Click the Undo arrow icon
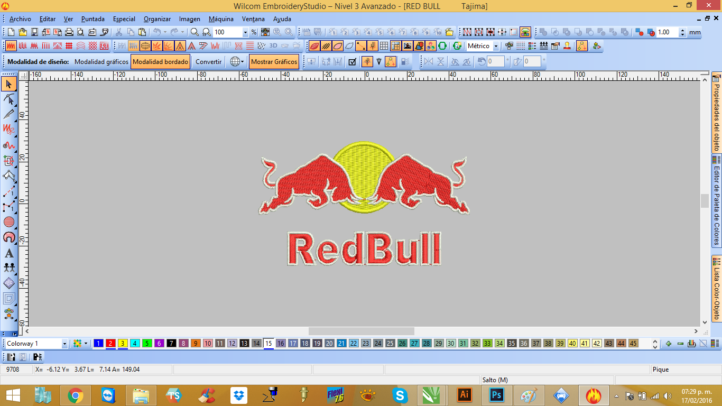The image size is (722, 406). click(x=156, y=32)
